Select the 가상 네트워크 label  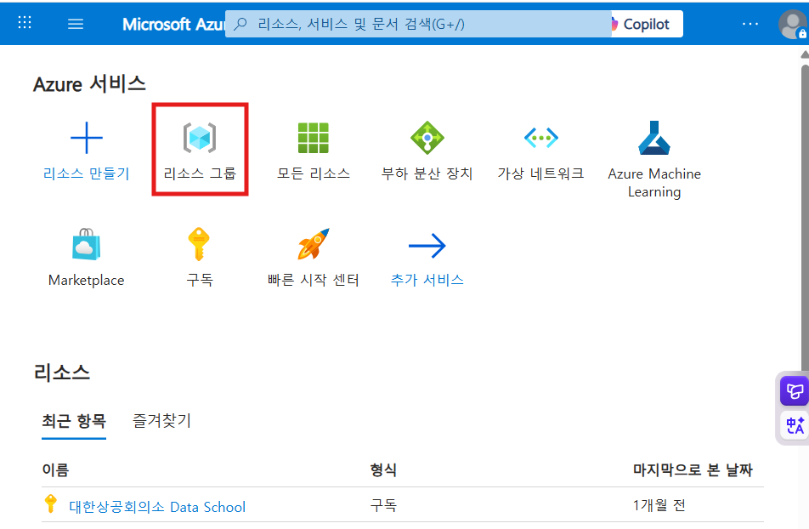coord(540,173)
